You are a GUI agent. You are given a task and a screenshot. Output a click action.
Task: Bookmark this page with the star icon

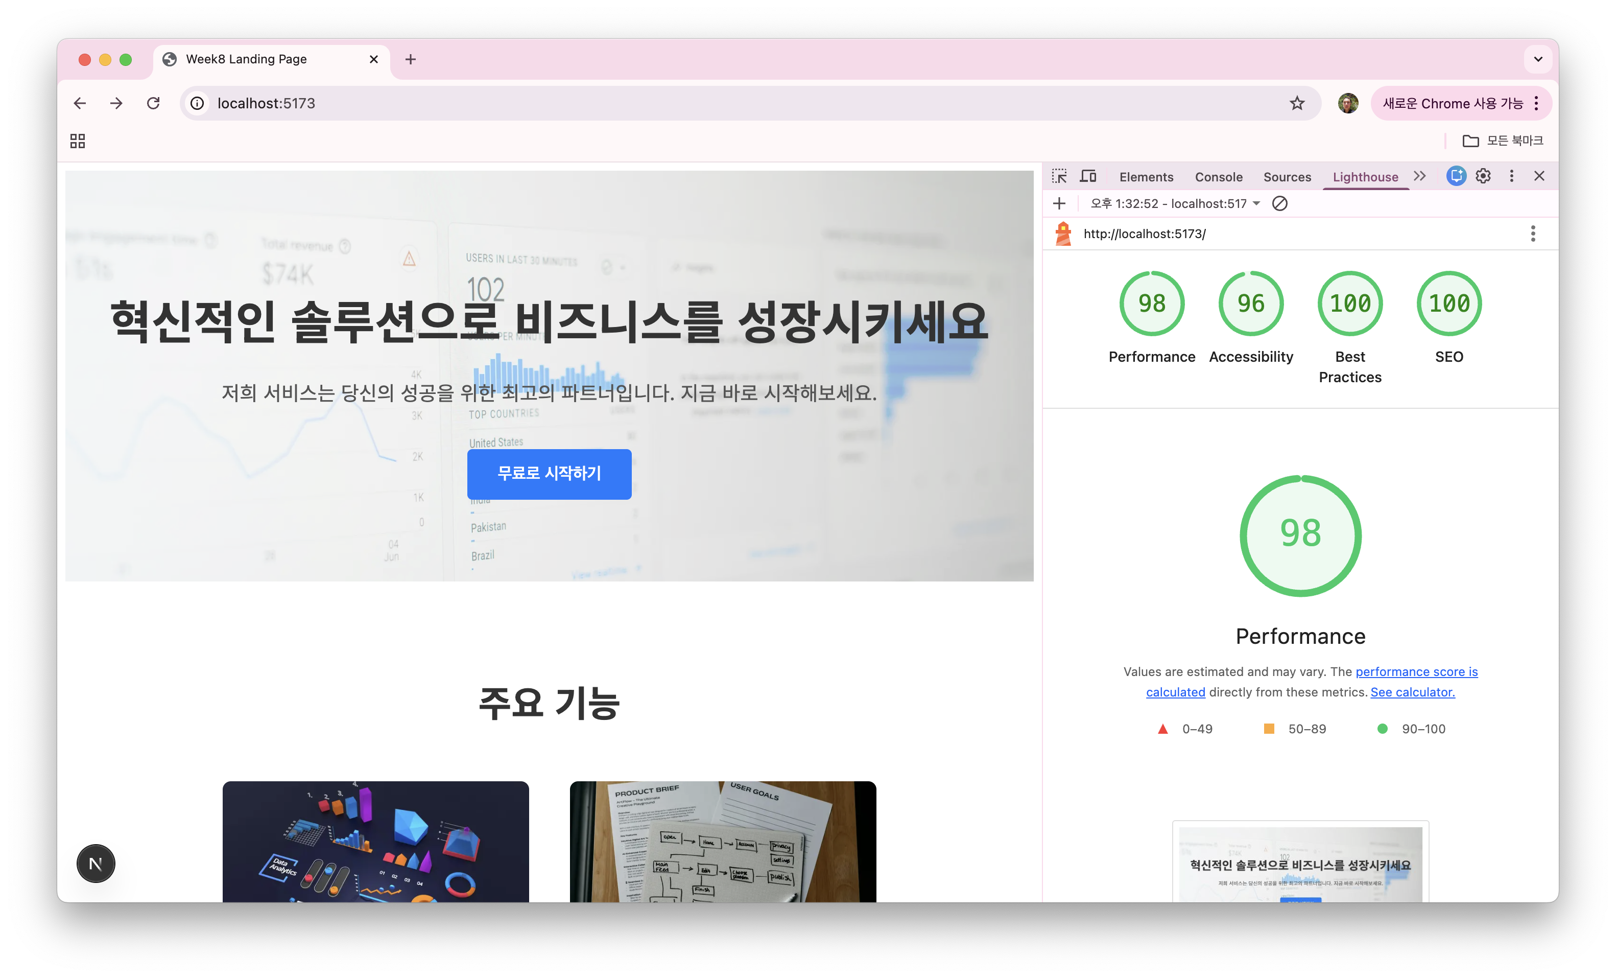[x=1297, y=103]
